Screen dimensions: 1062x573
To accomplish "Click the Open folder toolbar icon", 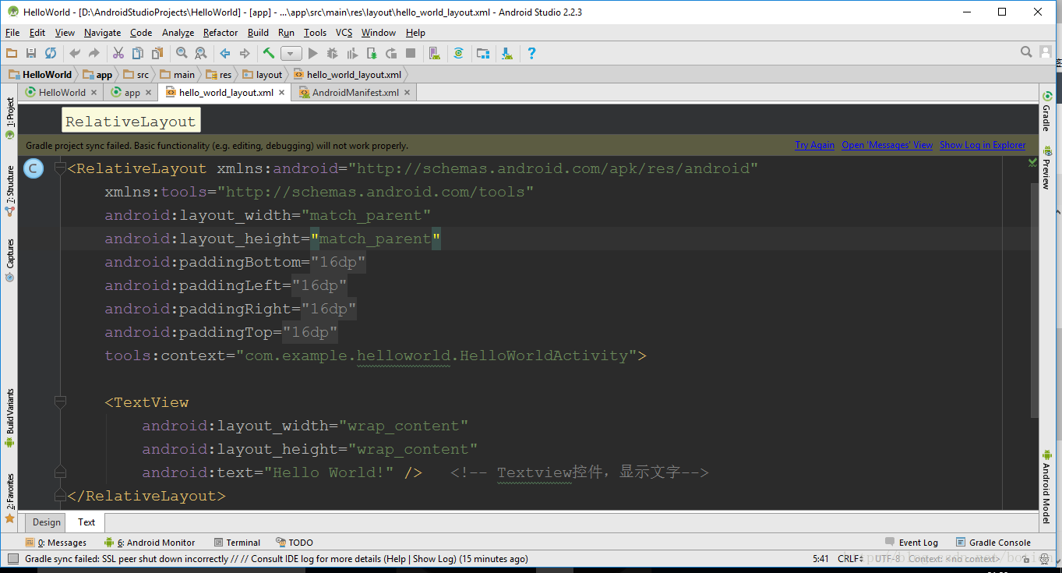I will 12,53.
